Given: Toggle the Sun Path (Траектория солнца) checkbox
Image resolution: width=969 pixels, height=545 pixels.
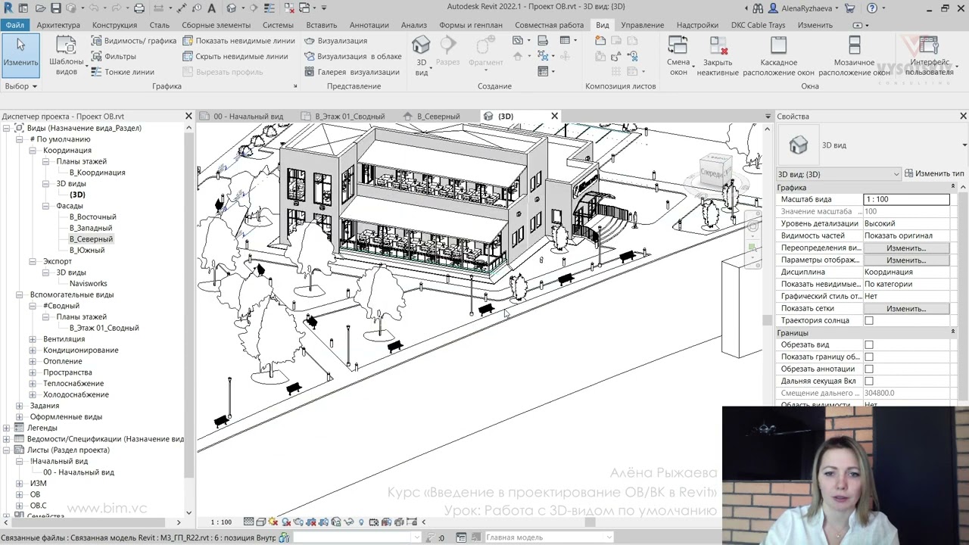Looking at the screenshot, I should point(869,321).
